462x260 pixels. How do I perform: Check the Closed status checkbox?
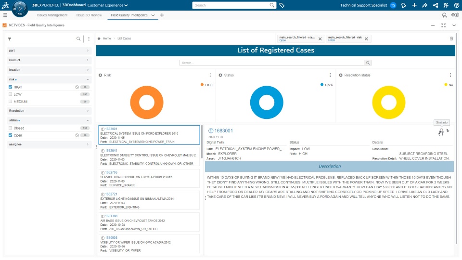click(x=10, y=128)
